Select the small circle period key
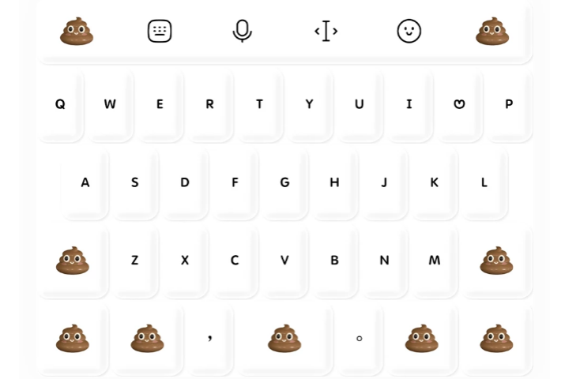Viewport: 565px width, 379px height. point(360,338)
